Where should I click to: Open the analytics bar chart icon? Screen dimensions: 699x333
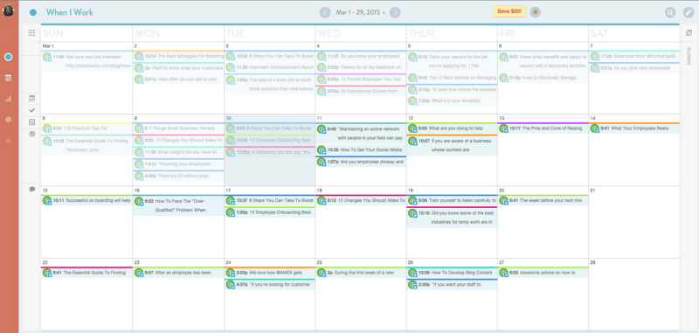click(8, 99)
